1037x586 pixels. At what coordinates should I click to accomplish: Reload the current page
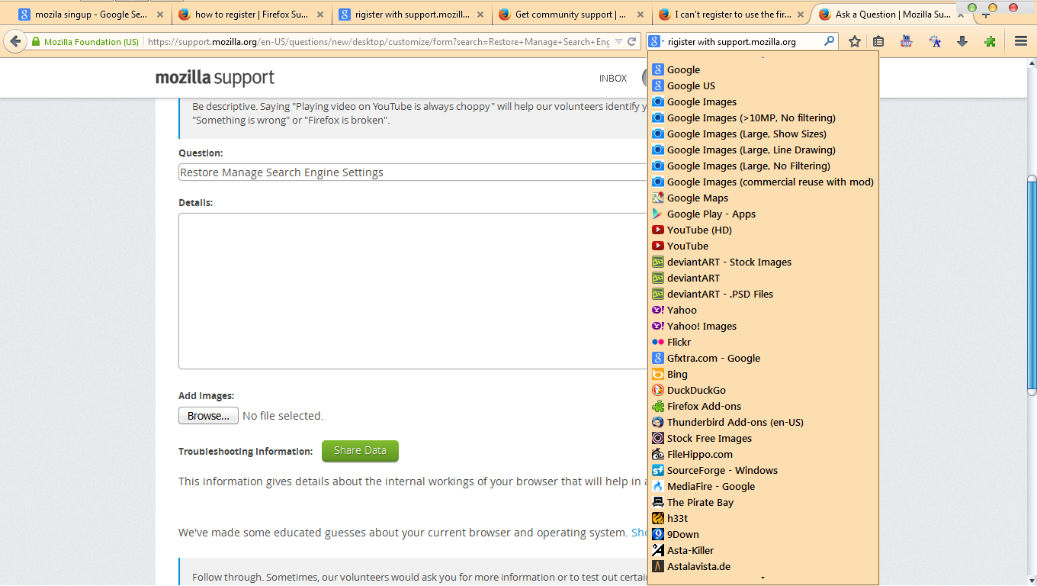[x=632, y=42]
